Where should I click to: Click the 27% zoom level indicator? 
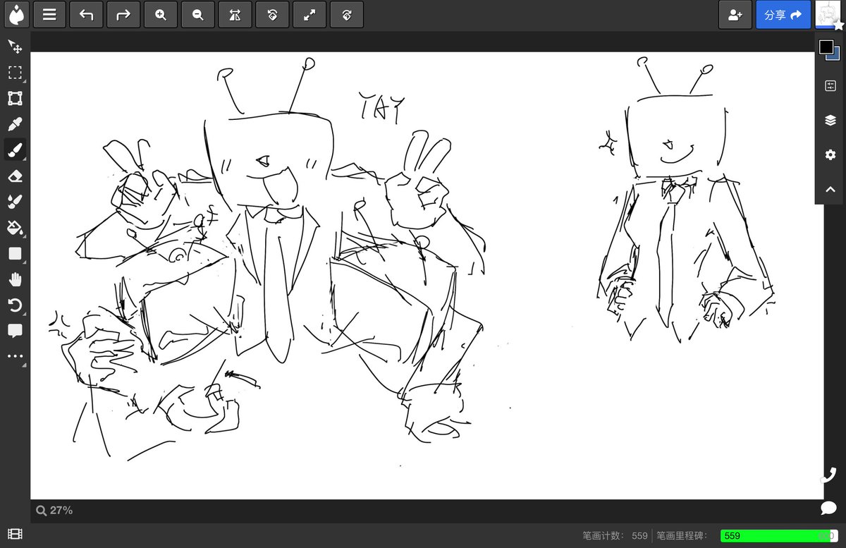[54, 510]
